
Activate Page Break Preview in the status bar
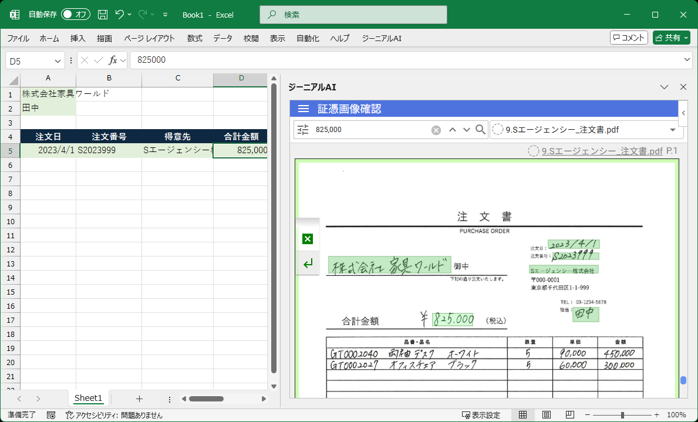point(569,414)
